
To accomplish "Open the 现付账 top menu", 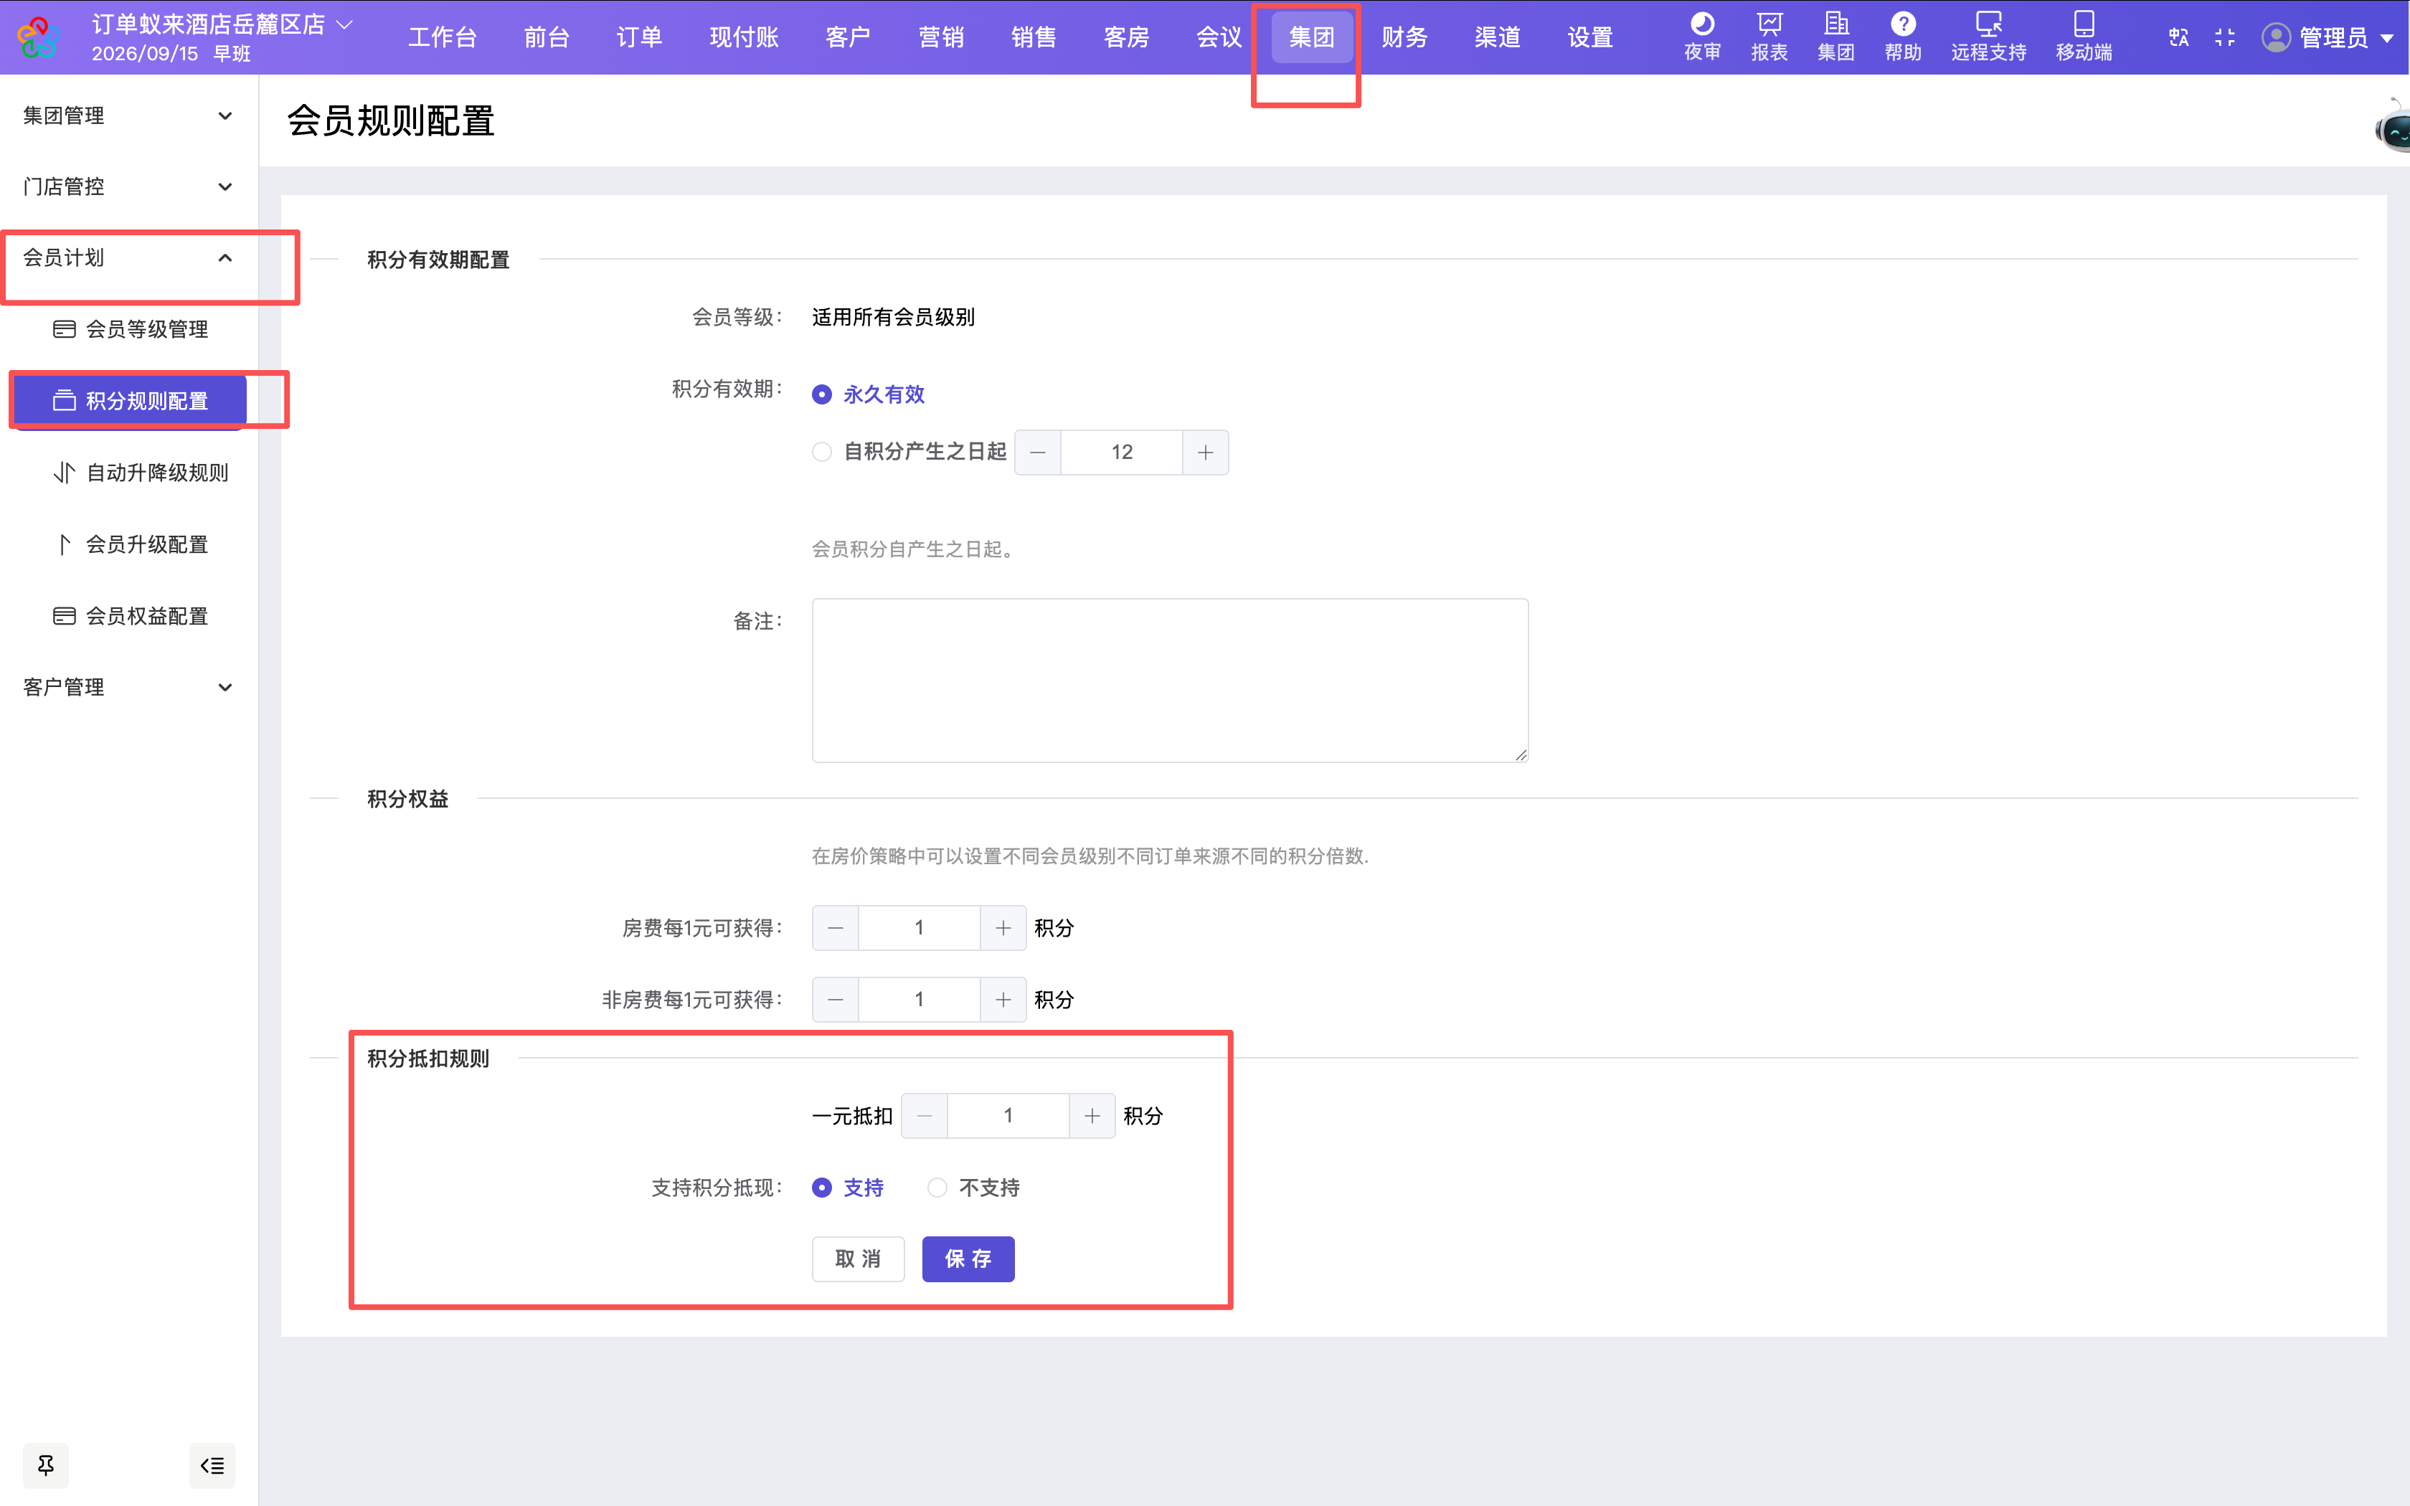I will click(743, 38).
